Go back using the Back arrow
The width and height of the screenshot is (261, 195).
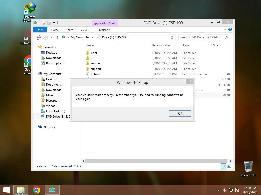(x=38, y=37)
